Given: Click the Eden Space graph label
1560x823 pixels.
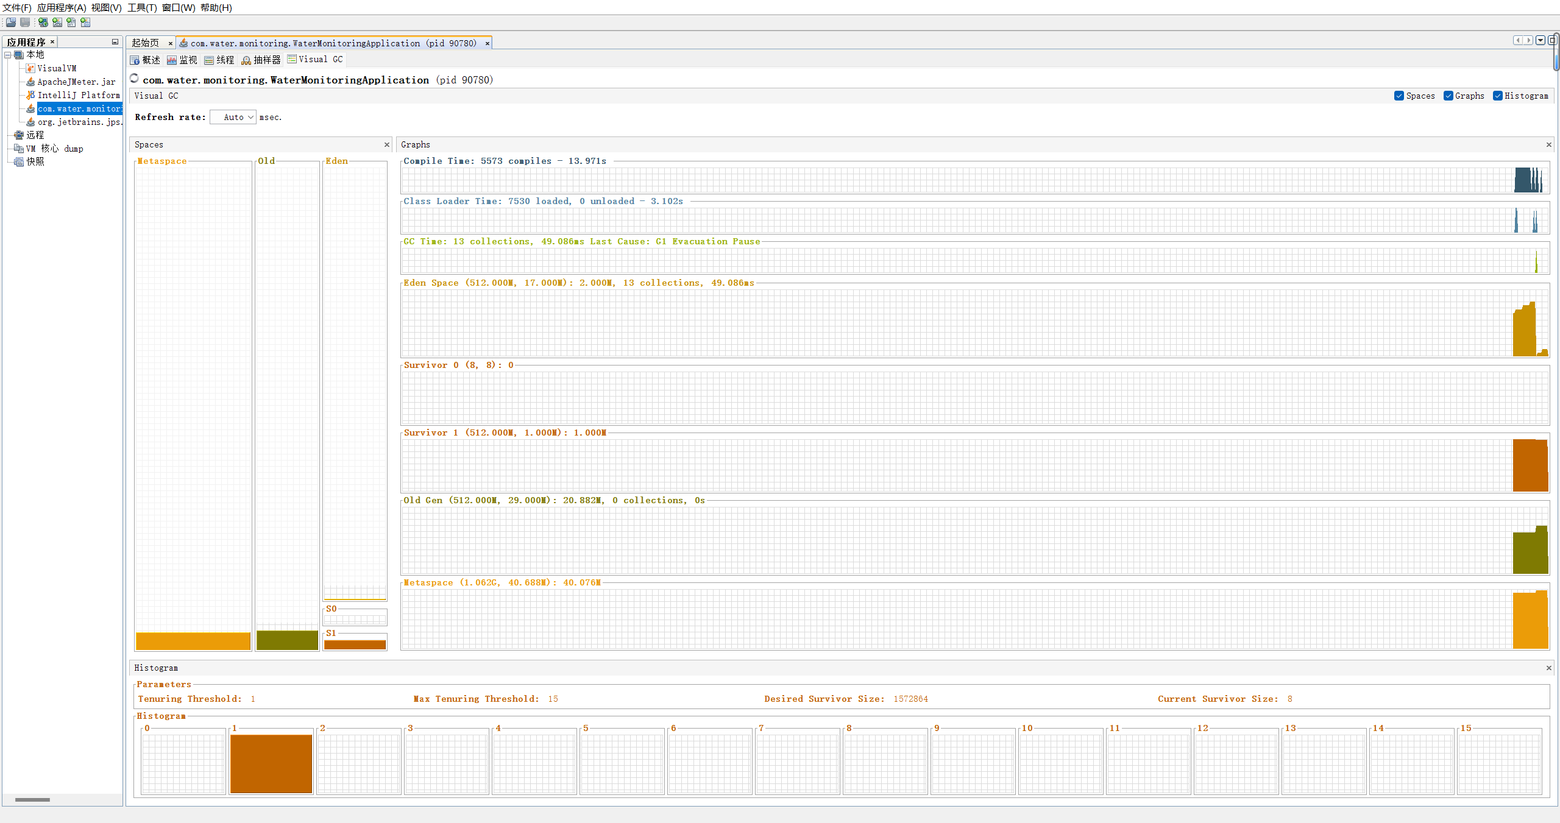Looking at the screenshot, I should click(x=579, y=283).
